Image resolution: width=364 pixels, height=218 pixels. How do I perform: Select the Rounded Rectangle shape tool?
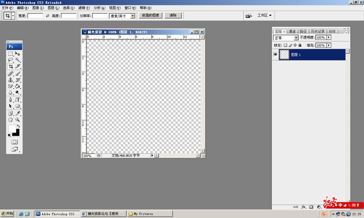pos(18,106)
